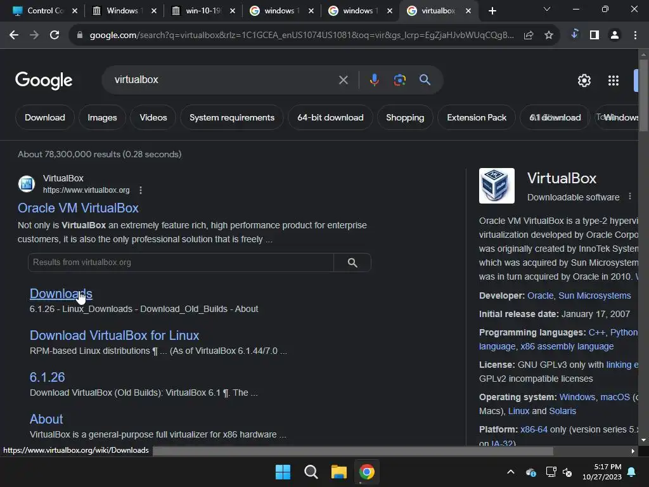This screenshot has width=649, height=487.
Task: Open the x86 assembly language link
Action: [x=567, y=346]
